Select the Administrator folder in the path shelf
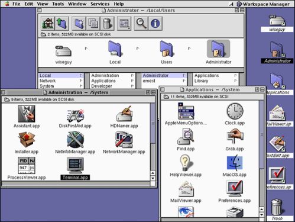 click(x=218, y=49)
